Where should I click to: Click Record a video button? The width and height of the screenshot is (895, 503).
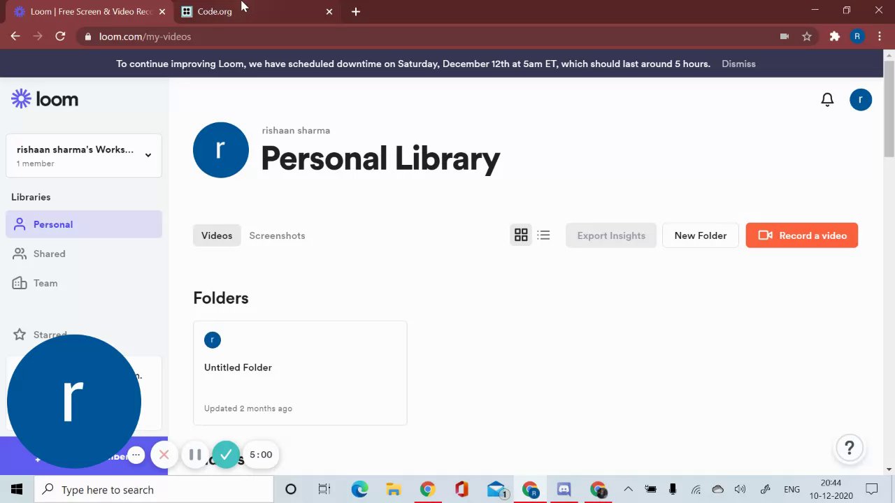click(x=802, y=235)
